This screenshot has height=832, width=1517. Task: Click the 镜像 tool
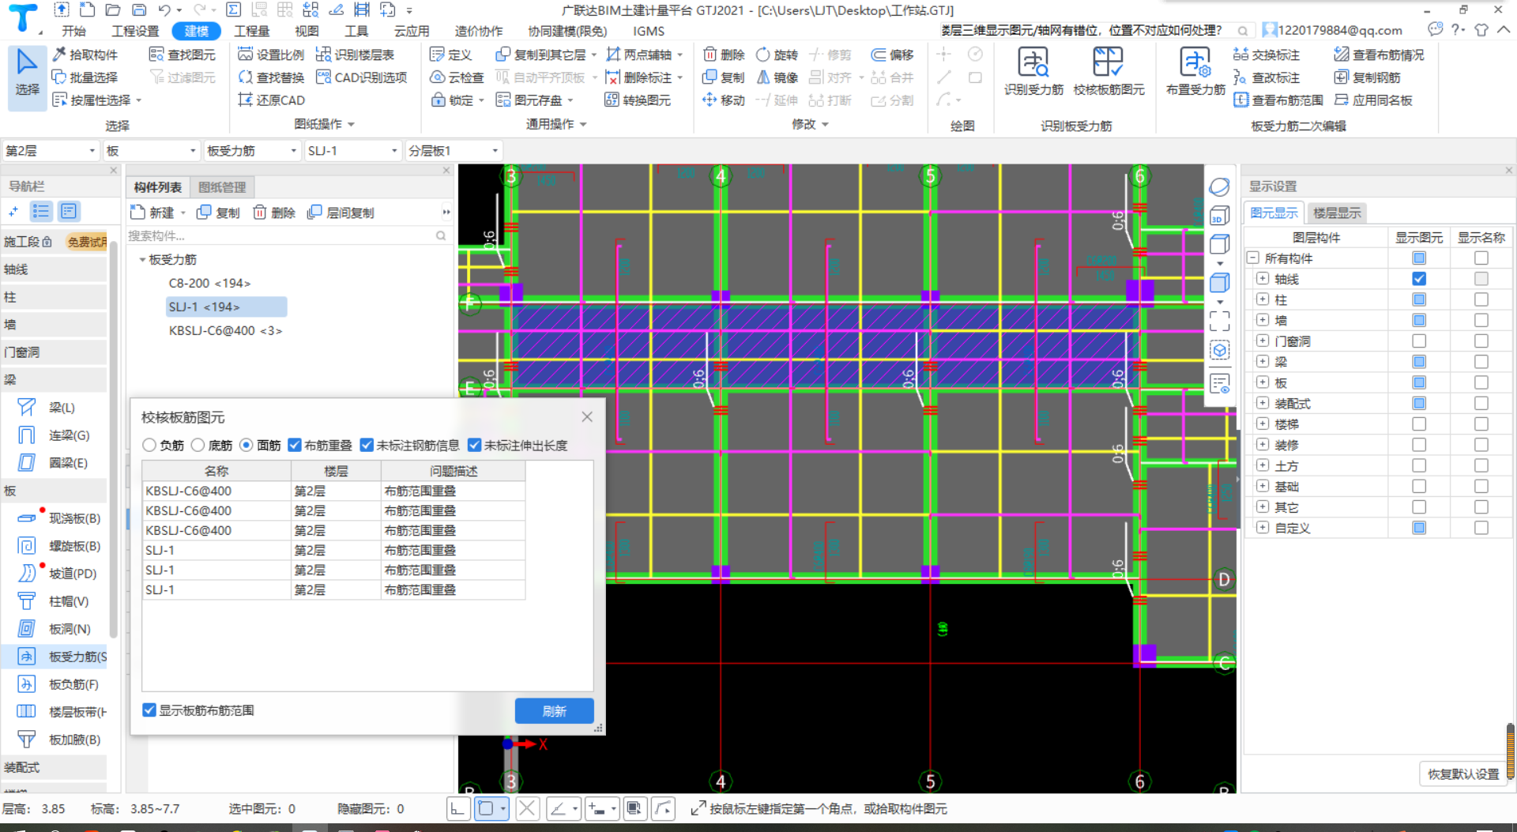point(777,77)
